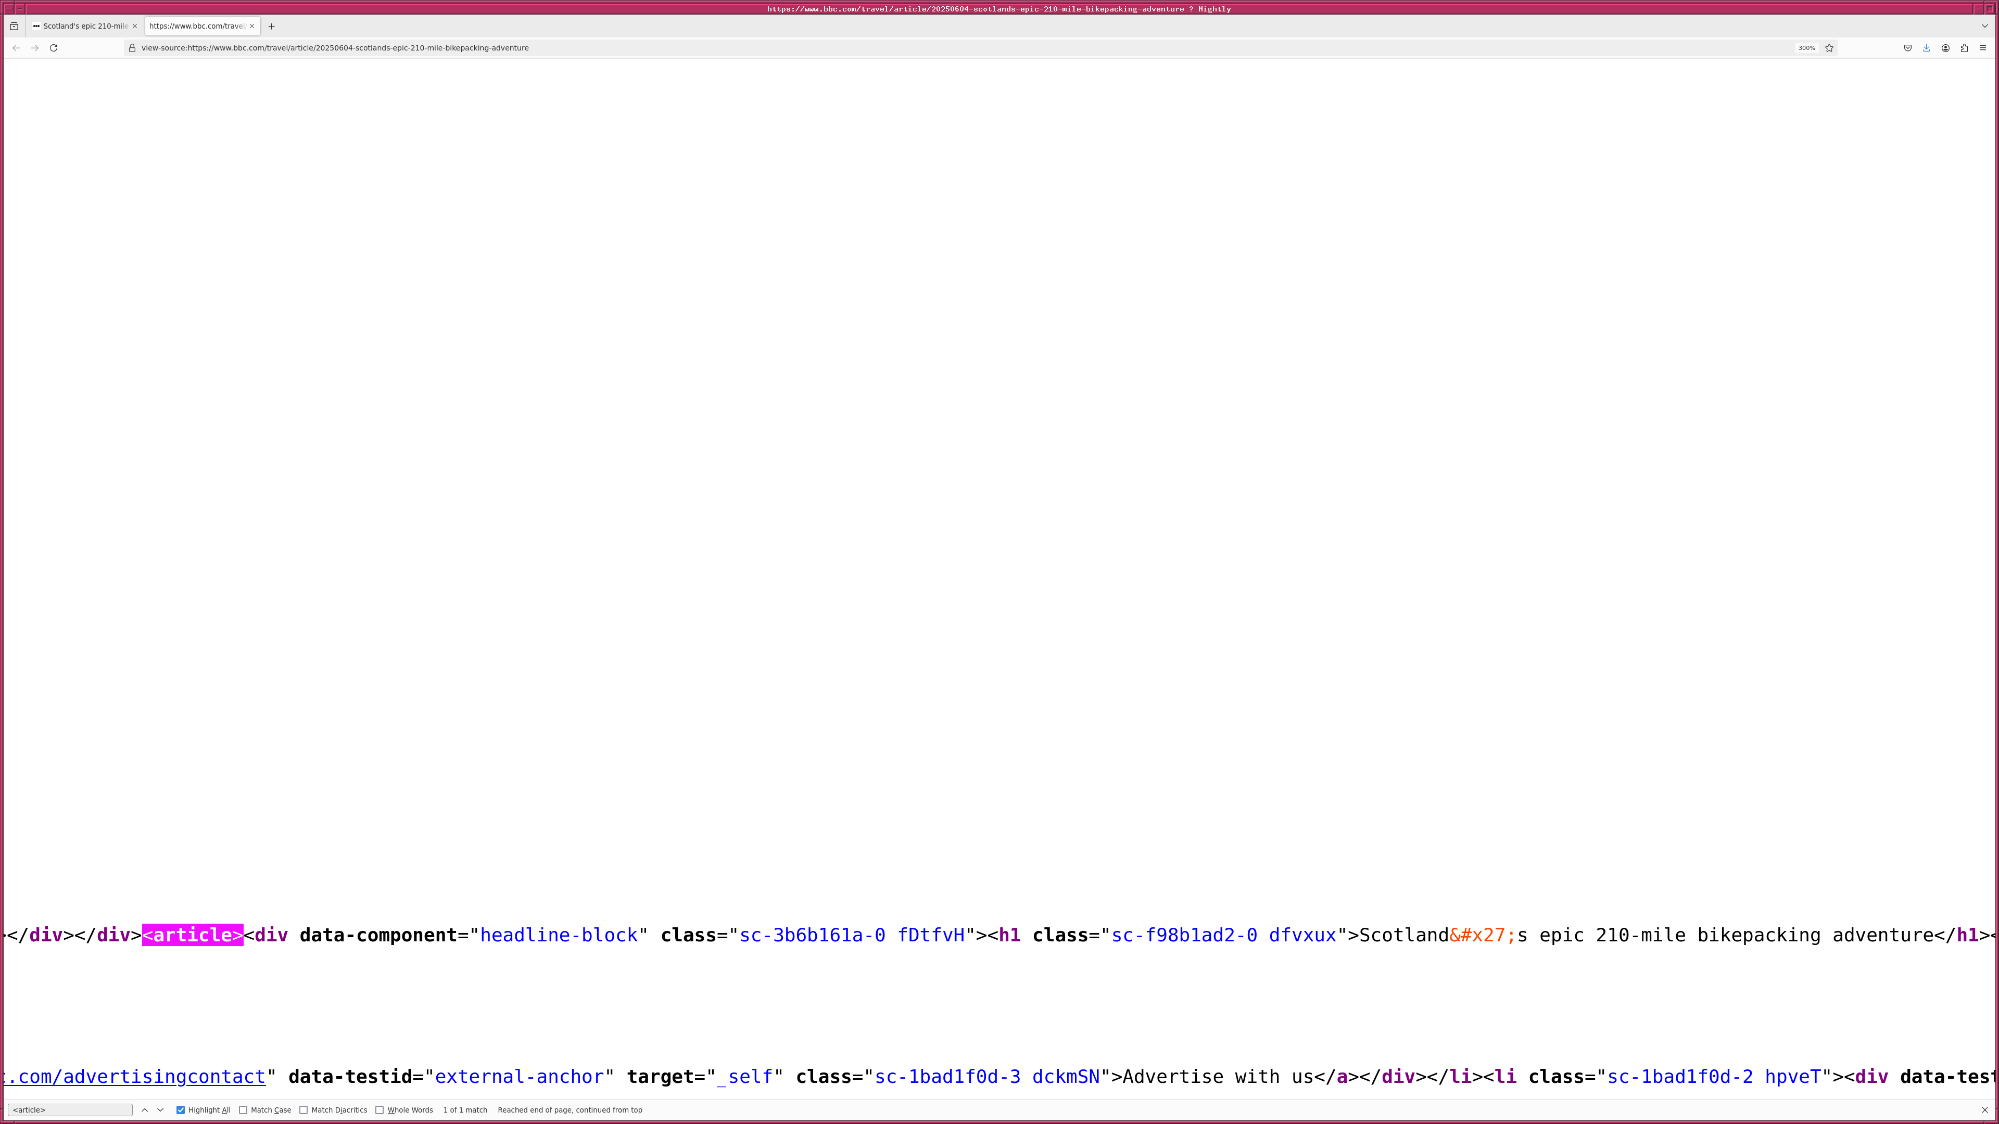Open a new tab with the plus button
Image resolution: width=1999 pixels, height=1124 pixels.
(x=272, y=27)
